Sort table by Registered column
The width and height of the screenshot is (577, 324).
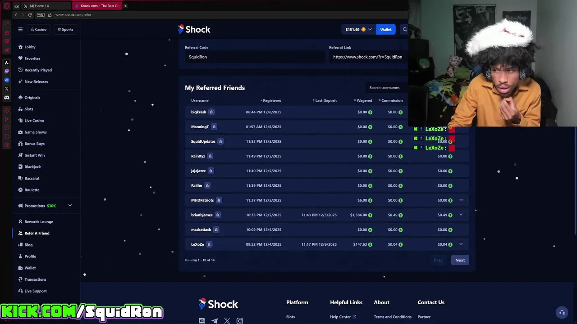point(271,100)
